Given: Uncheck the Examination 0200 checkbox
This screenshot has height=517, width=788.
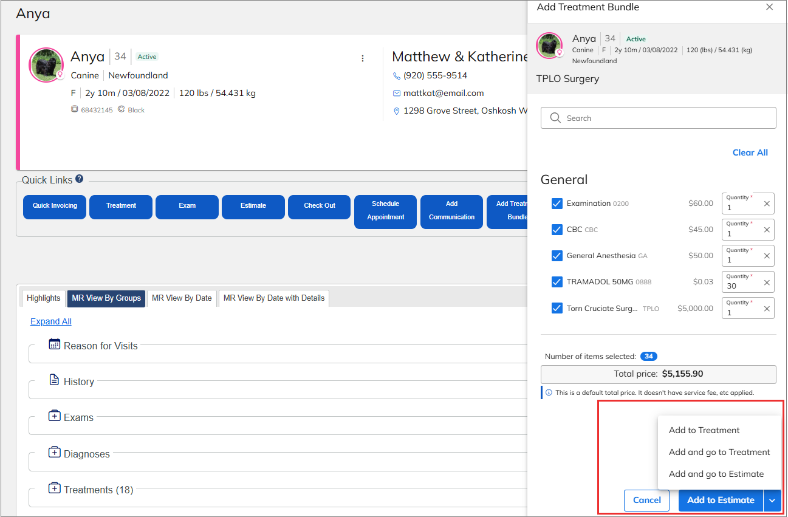Looking at the screenshot, I should [557, 204].
